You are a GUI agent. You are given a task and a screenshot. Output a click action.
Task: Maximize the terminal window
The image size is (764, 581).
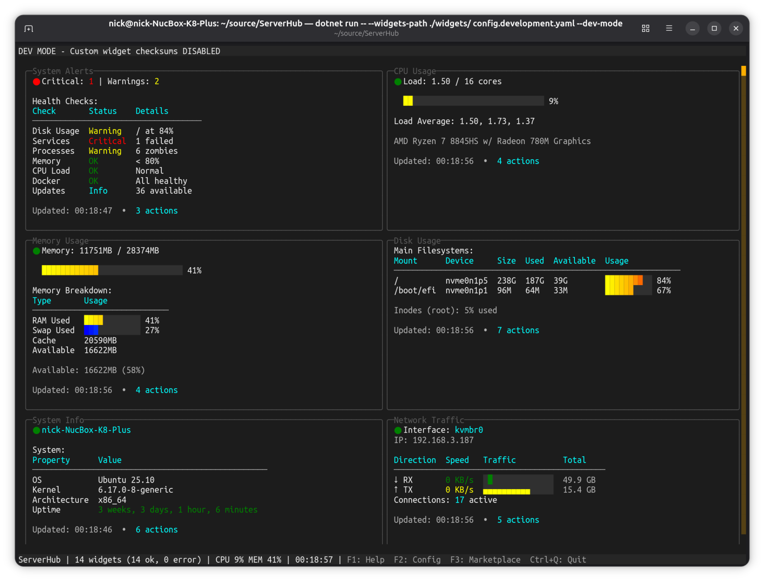click(714, 28)
